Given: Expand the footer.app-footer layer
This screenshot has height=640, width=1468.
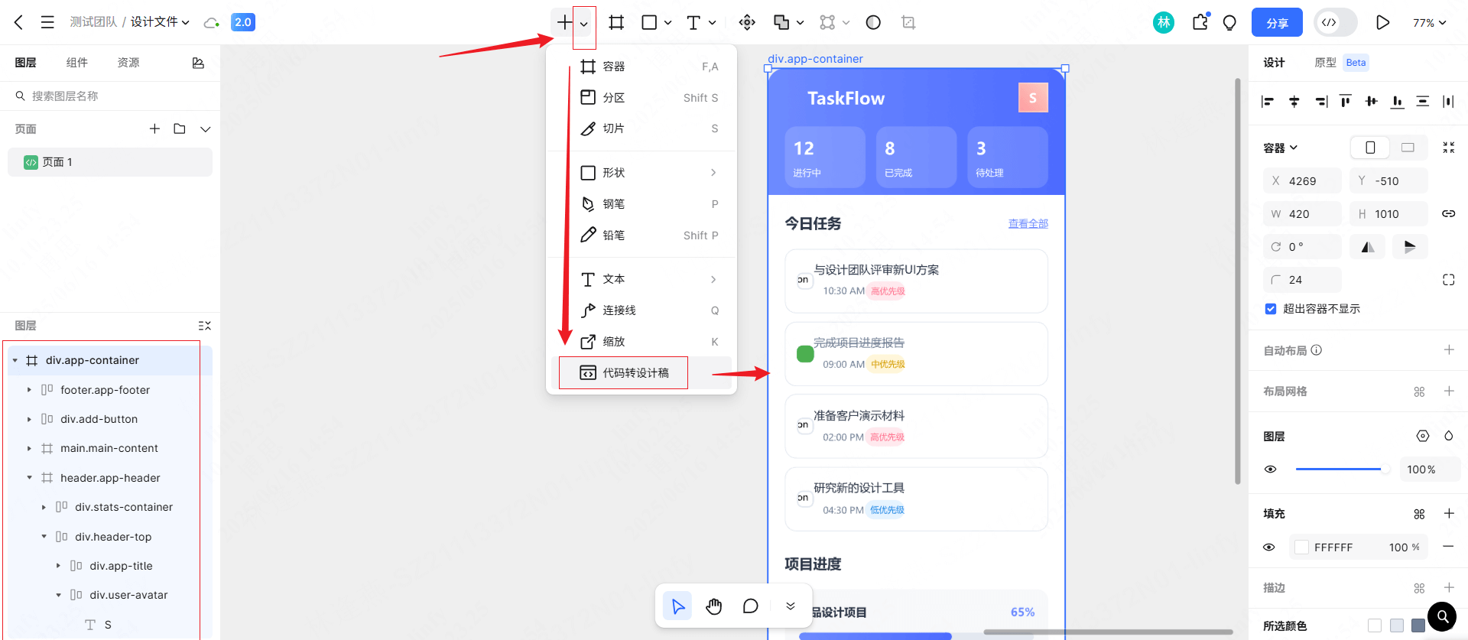Looking at the screenshot, I should pos(29,390).
